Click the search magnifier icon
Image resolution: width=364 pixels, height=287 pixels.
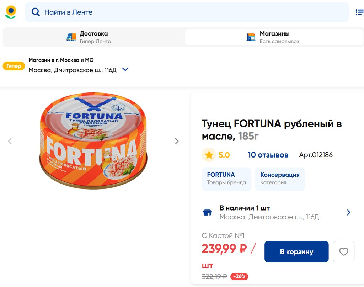(36, 12)
